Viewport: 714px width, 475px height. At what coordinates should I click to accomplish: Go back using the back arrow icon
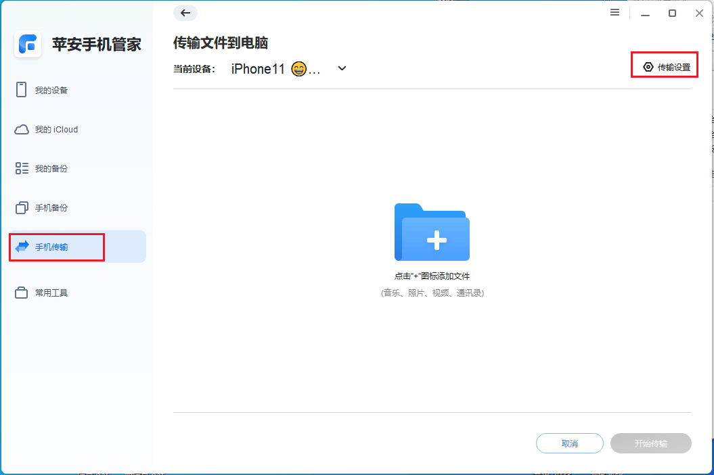pos(185,13)
